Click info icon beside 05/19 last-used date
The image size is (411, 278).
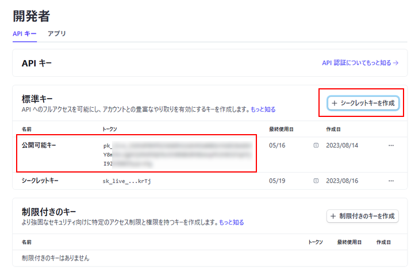point(316,181)
